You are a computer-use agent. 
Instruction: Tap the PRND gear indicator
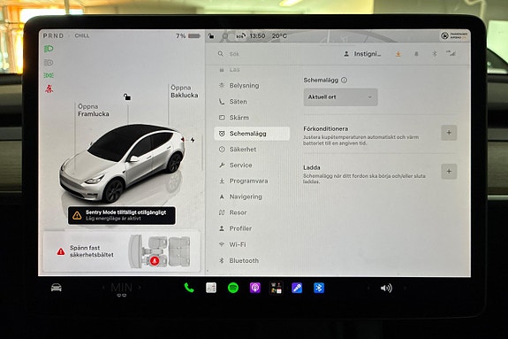54,35
